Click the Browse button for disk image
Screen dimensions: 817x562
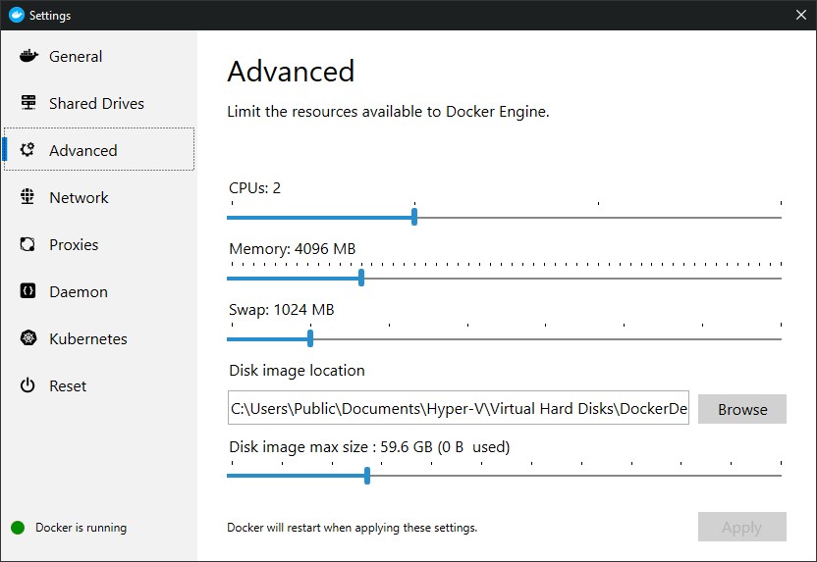(742, 409)
